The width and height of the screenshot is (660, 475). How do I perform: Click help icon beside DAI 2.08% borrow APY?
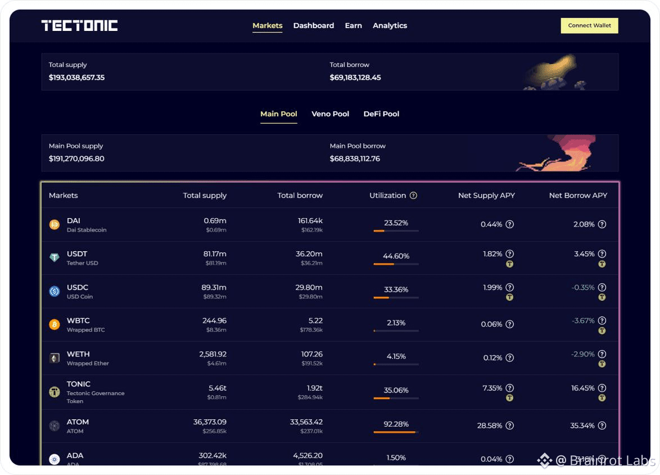click(x=602, y=224)
